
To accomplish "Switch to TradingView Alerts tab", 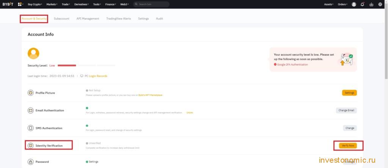I will point(119,19).
